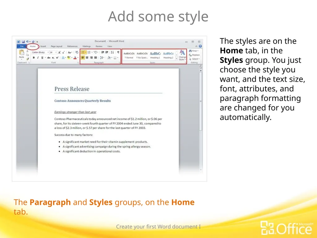This screenshot has width=317, height=238.
Task: Click the Paste clipboard icon
Action: pyautogui.click(x=22, y=52)
